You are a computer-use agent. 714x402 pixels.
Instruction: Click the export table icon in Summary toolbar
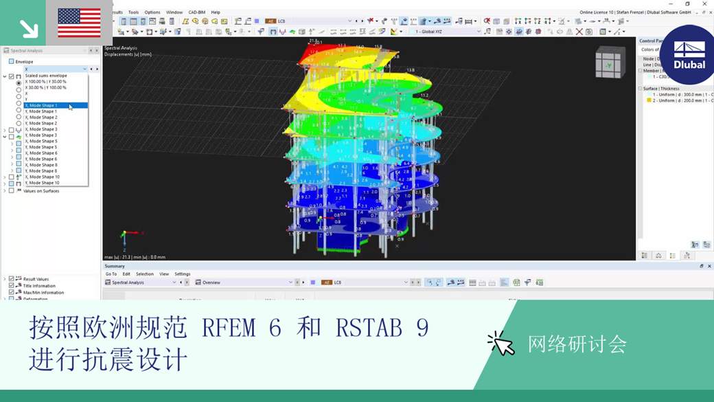point(516,282)
